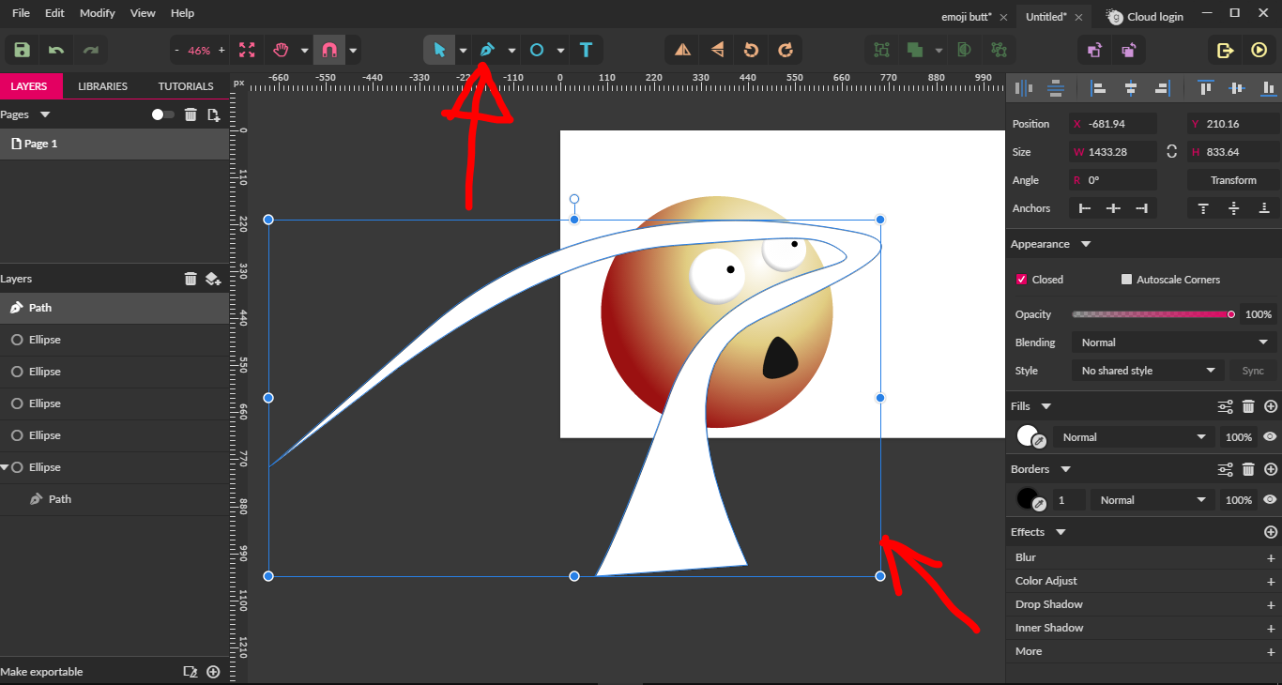Select the Ellipse shape tool
1282x685 pixels.
click(x=537, y=50)
